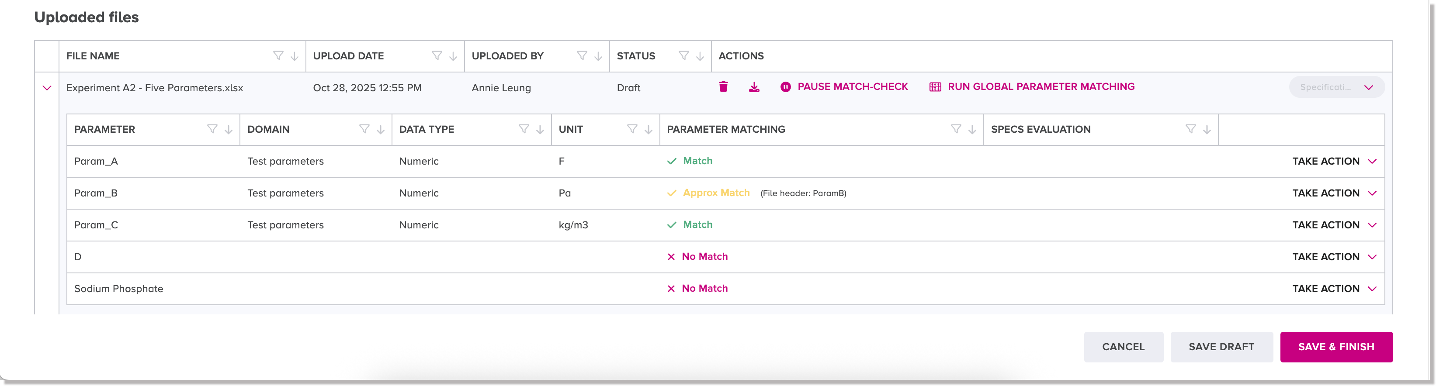The height and width of the screenshot is (386, 1436).
Task: Click the Save & Finish button
Action: (1335, 347)
